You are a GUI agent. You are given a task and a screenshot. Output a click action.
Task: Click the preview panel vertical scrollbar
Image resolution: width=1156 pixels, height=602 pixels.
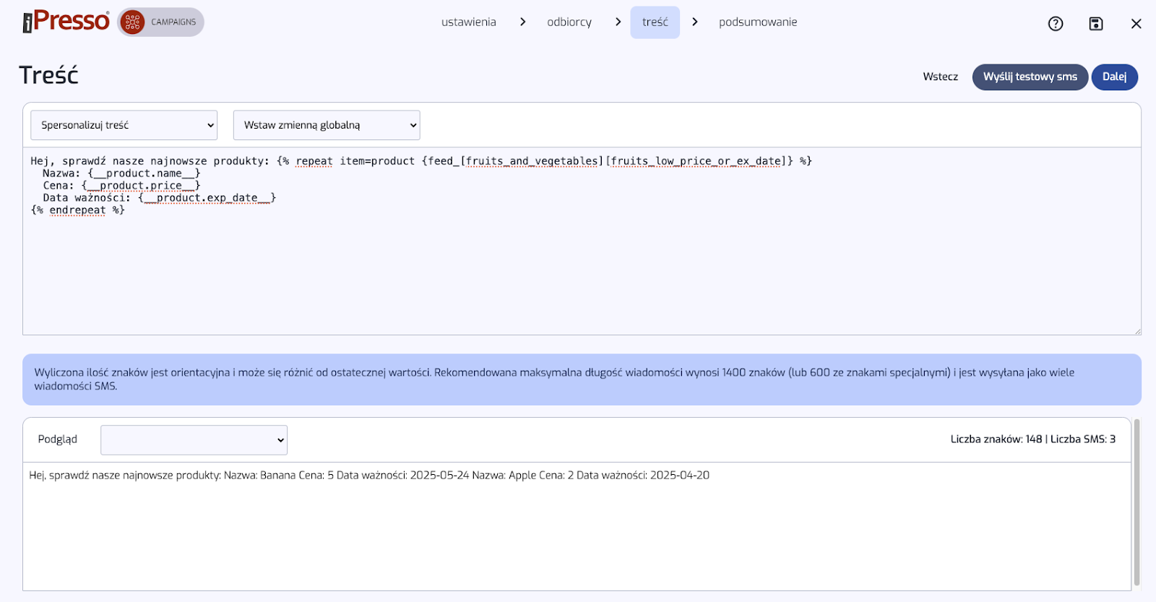pyautogui.click(x=1136, y=502)
